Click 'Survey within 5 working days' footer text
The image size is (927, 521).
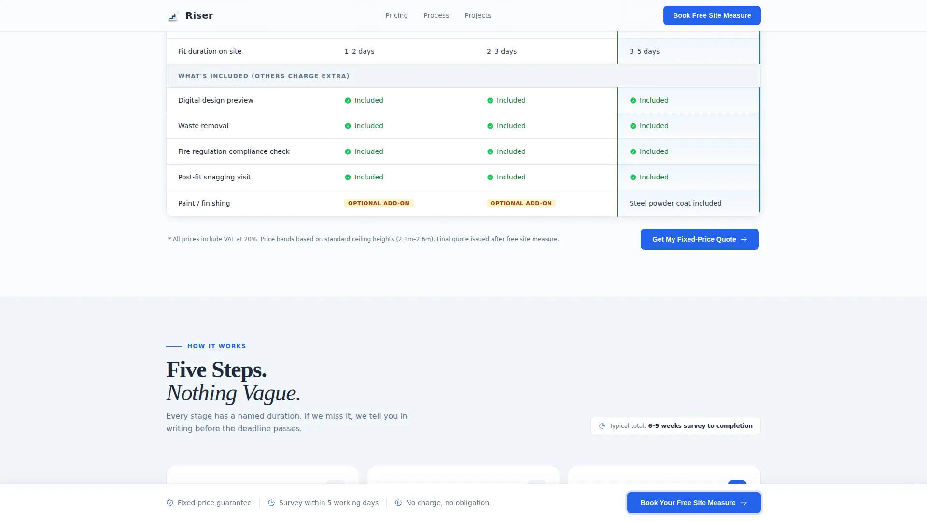tap(329, 503)
